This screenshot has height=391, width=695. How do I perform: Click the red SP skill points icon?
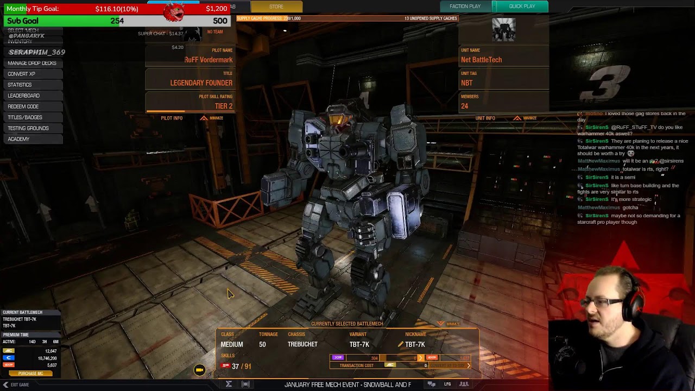(225, 366)
